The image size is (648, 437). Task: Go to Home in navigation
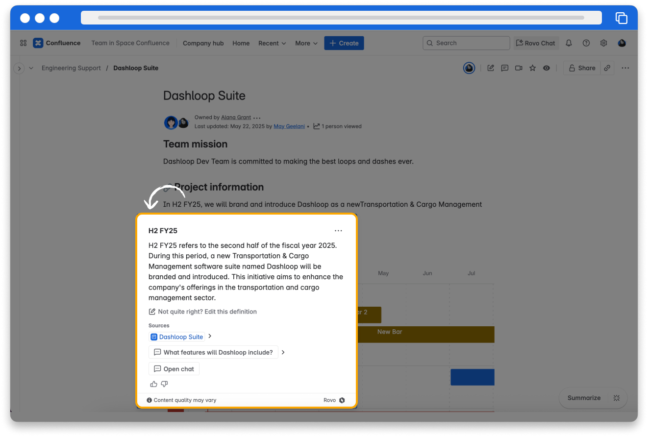[241, 43]
